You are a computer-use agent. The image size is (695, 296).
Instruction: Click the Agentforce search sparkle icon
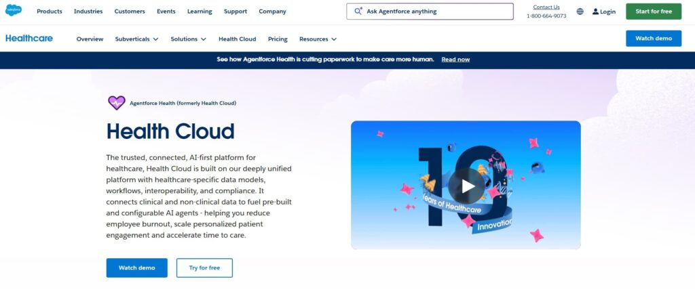358,12
